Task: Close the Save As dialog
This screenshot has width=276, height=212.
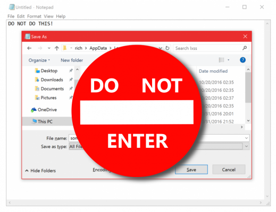Action: click(x=245, y=37)
